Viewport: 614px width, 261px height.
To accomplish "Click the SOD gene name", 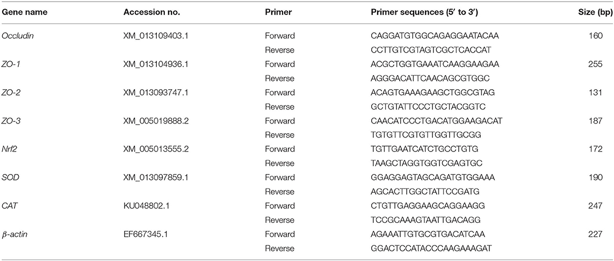I will point(9,177).
